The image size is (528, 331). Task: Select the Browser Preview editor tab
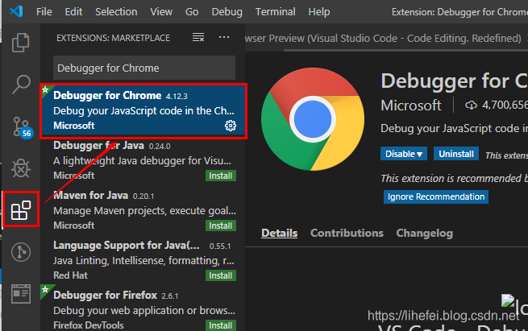point(384,39)
